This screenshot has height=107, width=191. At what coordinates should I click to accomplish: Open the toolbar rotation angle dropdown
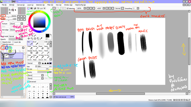(x=104, y=8)
